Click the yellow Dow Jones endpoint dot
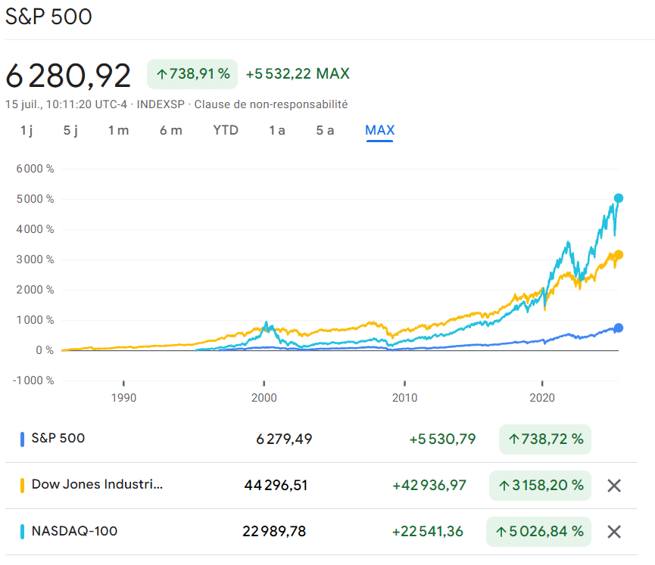Viewport: 655px width, 565px height. [x=619, y=255]
